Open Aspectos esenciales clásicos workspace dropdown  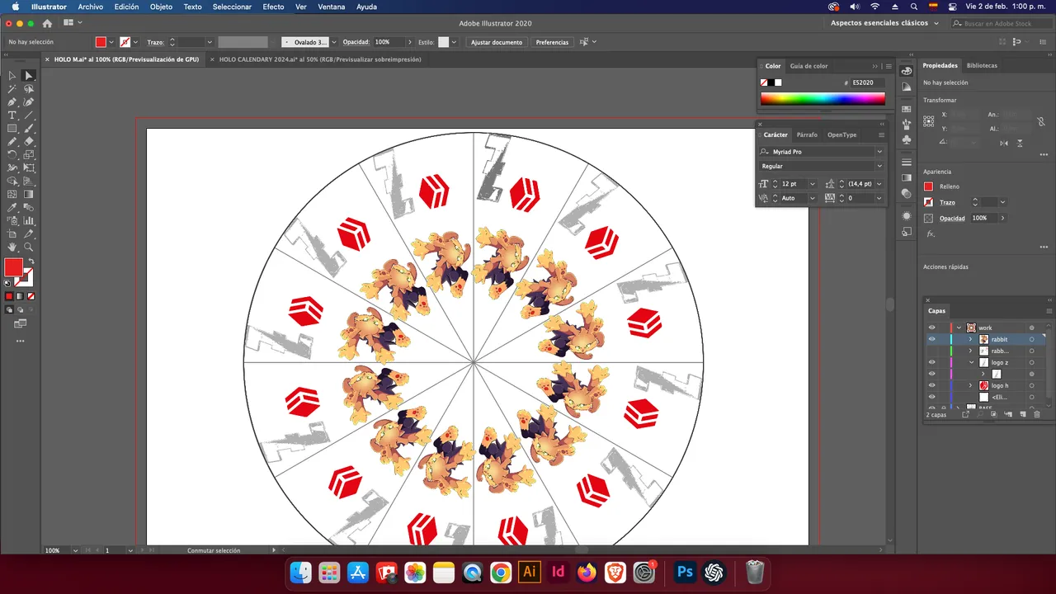[884, 23]
